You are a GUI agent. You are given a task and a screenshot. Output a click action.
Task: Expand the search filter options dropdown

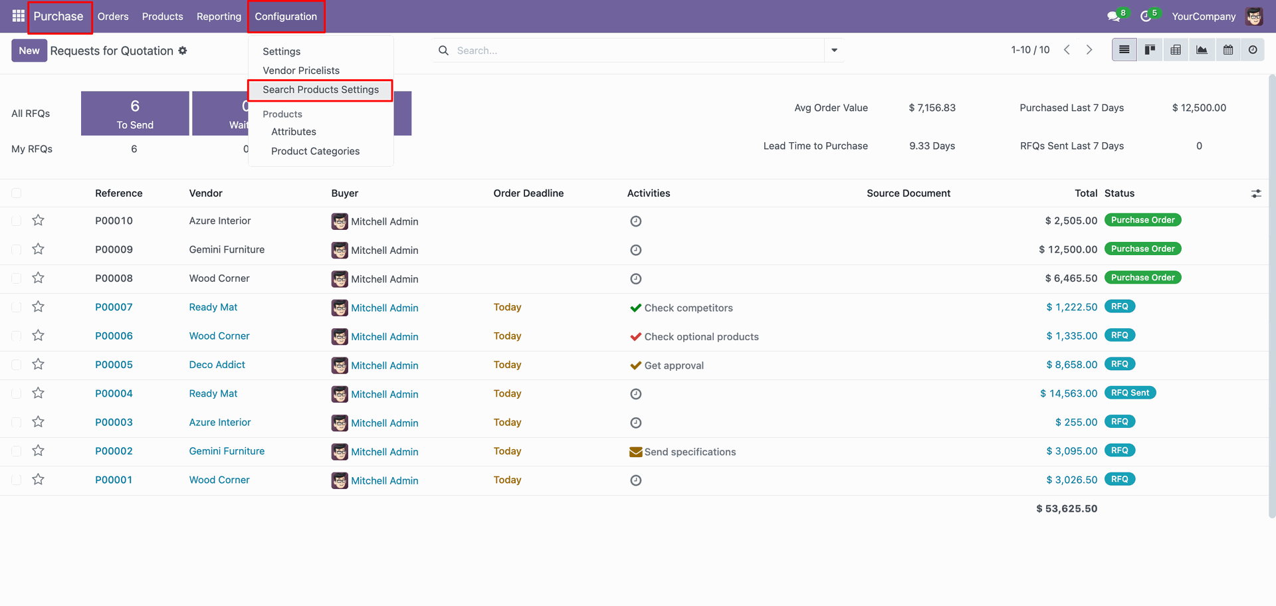[834, 50]
